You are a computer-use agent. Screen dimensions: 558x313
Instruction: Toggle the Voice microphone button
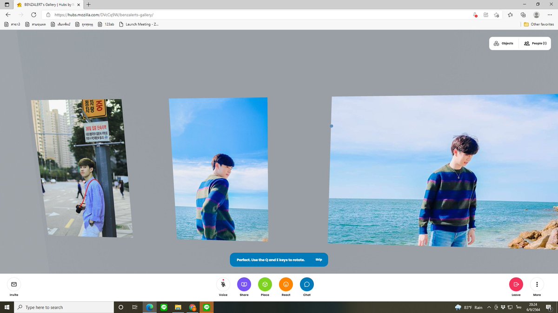[223, 284]
